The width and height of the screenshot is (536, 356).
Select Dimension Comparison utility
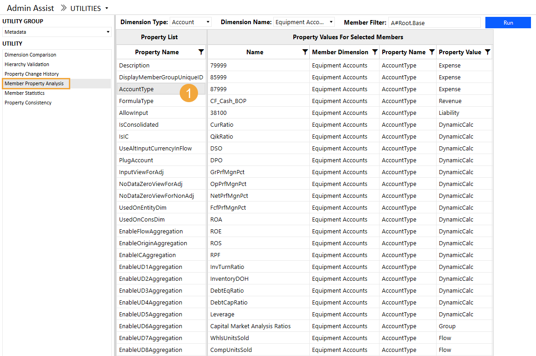[31, 55]
